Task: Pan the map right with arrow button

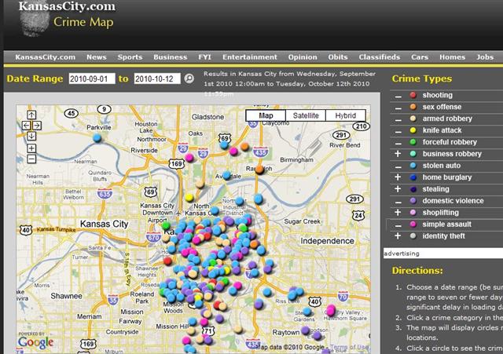Action: 37,126
